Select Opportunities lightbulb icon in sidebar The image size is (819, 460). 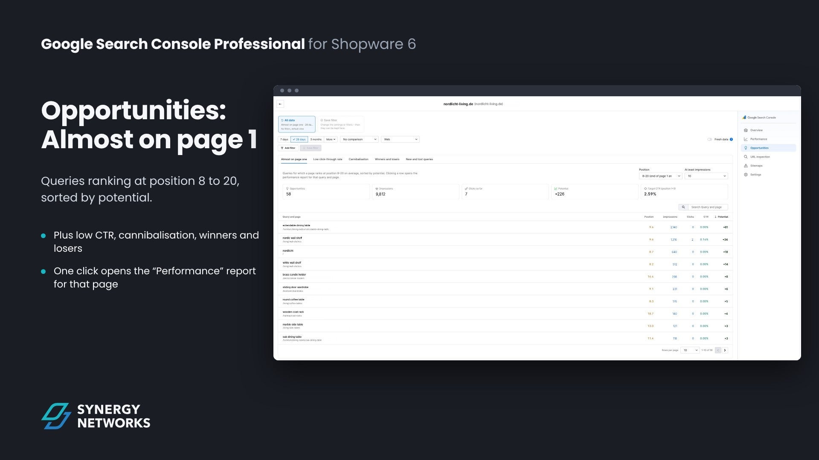746,148
